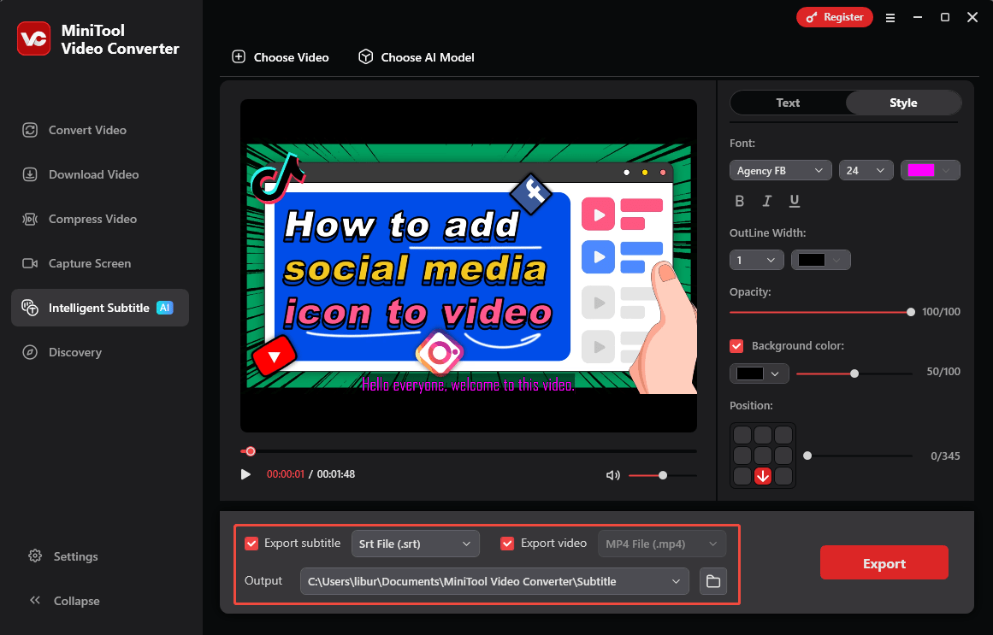
Task: Browse output folder with folder icon
Action: [713, 581]
